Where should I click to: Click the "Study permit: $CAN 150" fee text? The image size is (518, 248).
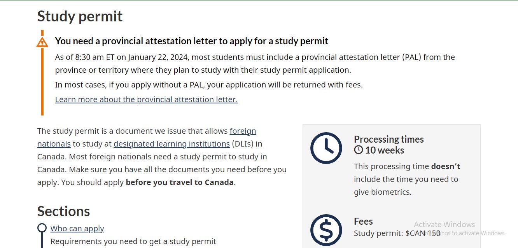(x=397, y=233)
